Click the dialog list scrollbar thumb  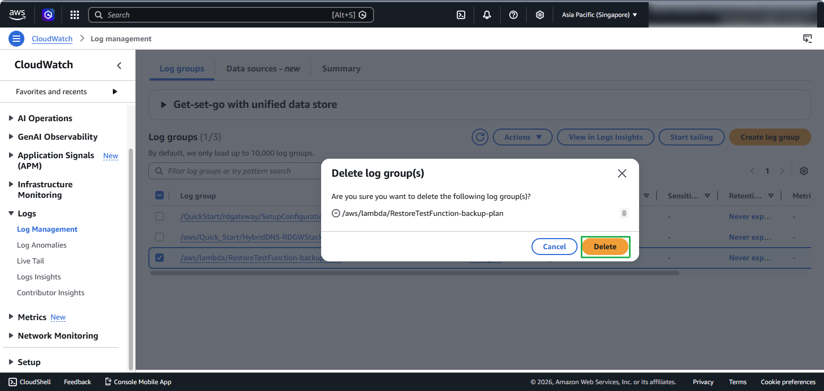coord(624,213)
